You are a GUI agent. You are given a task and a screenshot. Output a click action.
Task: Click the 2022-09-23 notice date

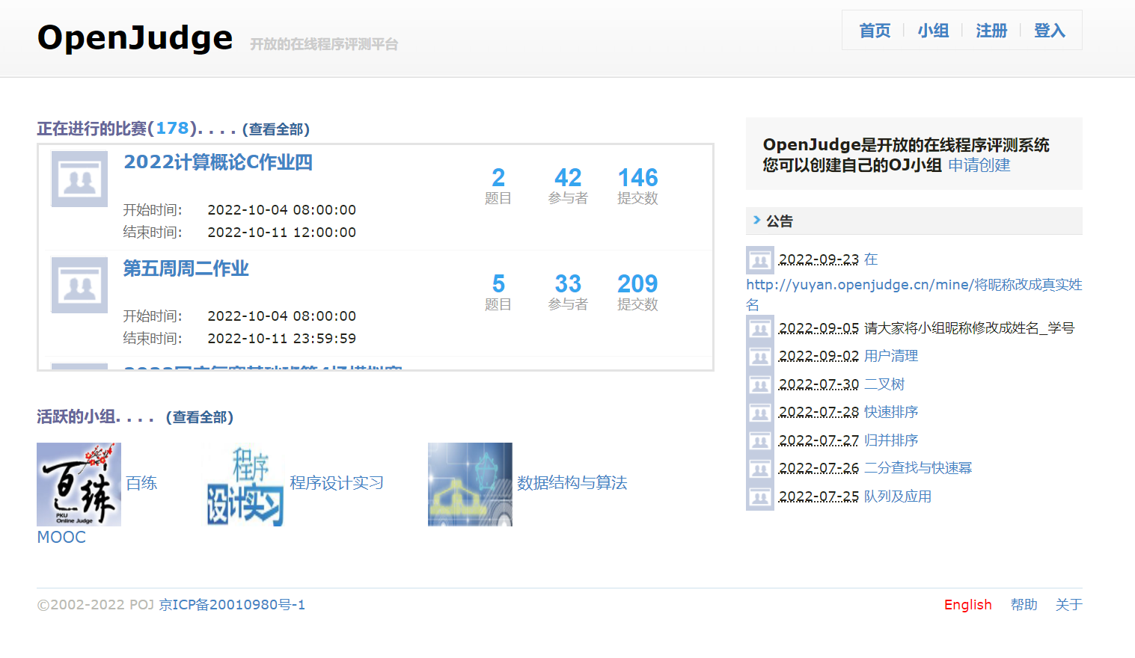point(819,259)
